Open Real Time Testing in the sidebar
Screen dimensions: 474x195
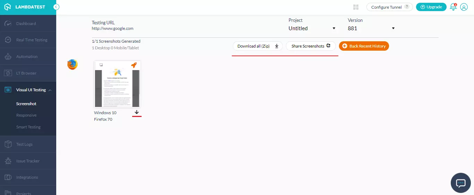point(32,40)
